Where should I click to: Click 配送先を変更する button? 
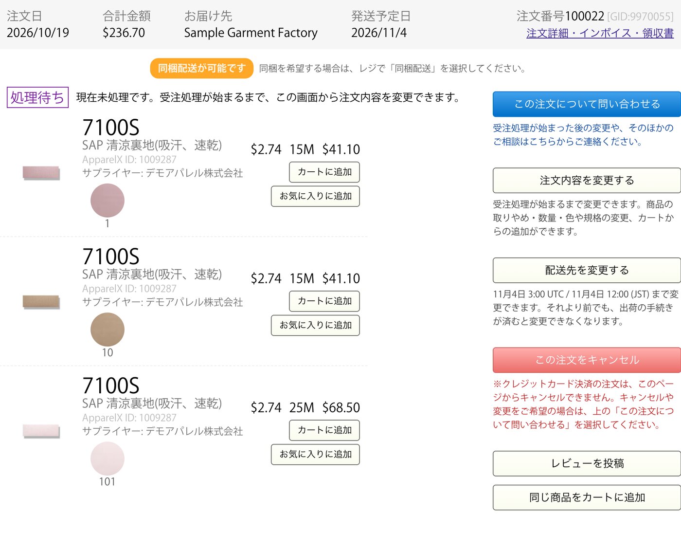587,270
